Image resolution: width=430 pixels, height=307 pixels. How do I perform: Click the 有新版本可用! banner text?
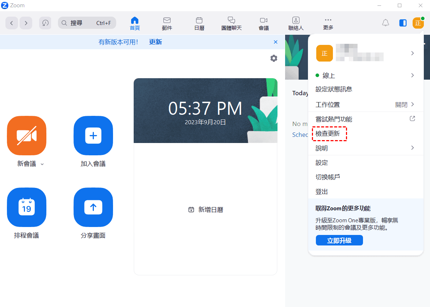click(118, 42)
